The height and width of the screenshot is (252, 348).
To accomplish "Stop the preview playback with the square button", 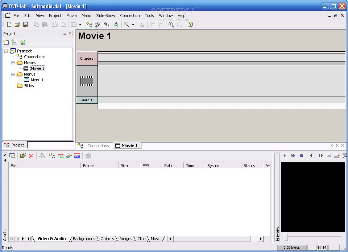I will pyautogui.click(x=301, y=156).
